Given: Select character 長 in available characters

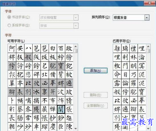Looking at the screenshot, I should (x=12, y=118).
